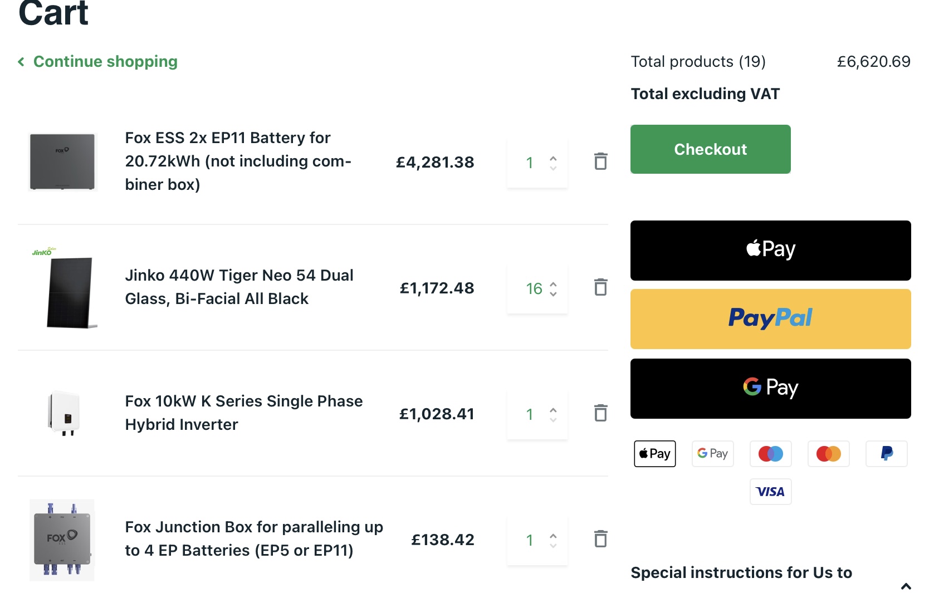929x593 pixels.
Task: Decrease the Jinko panel quantity with down arrow
Action: click(x=553, y=293)
